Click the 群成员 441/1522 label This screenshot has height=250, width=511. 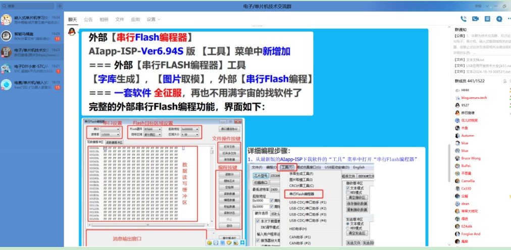point(470,81)
